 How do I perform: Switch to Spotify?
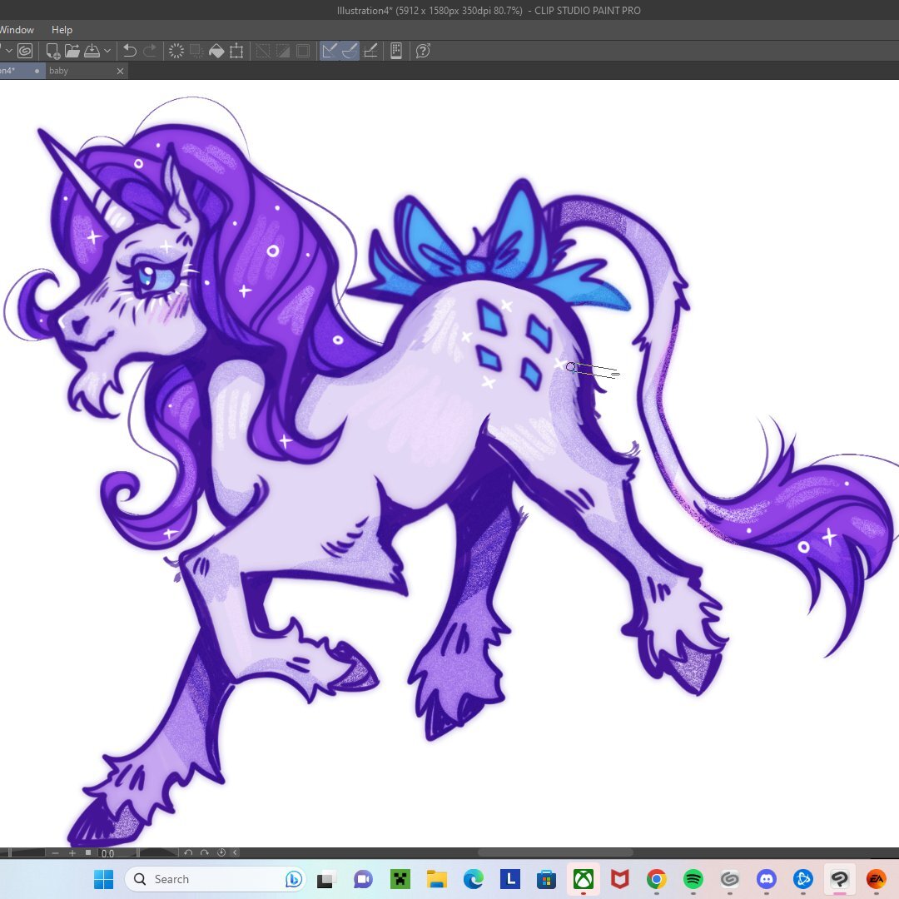pos(693,879)
